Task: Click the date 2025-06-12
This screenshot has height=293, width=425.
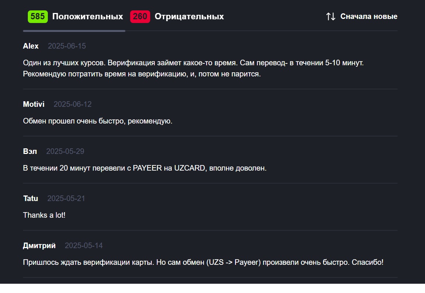Action: coord(73,104)
